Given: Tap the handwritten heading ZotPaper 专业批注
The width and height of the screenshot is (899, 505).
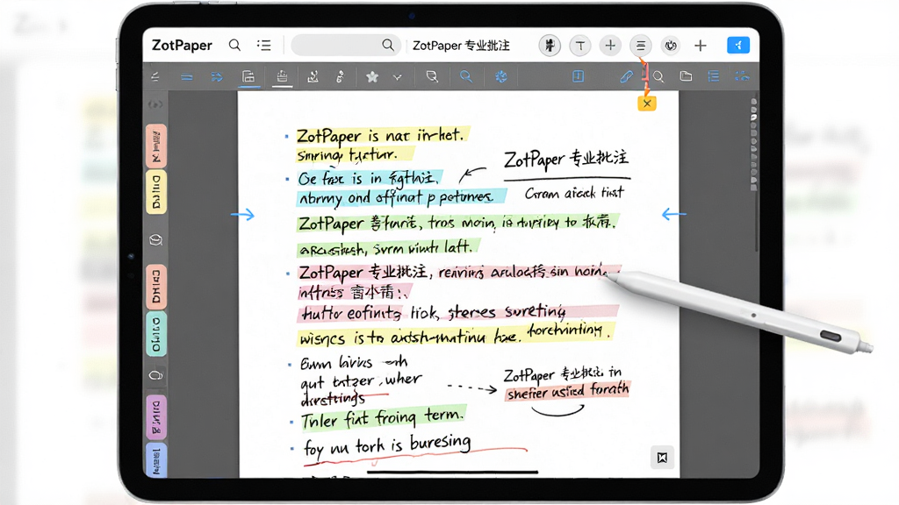Looking at the screenshot, I should [566, 160].
